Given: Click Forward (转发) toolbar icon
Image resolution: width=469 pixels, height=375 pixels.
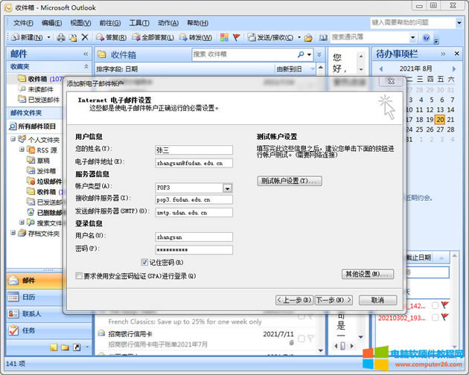Looking at the screenshot, I should [196, 37].
